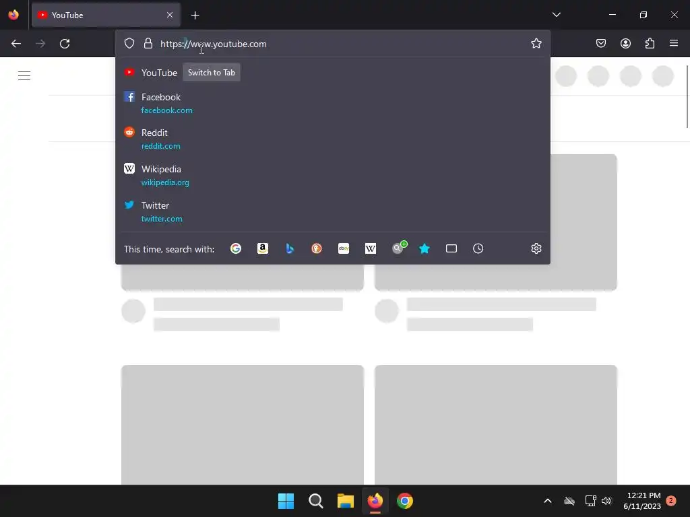
Task: Search in Bookmarks with star icon
Action: pos(425,249)
